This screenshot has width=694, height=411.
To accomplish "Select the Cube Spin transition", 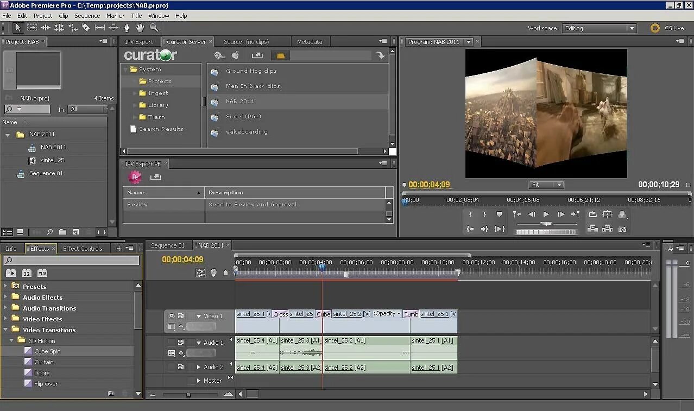I will pos(47,351).
